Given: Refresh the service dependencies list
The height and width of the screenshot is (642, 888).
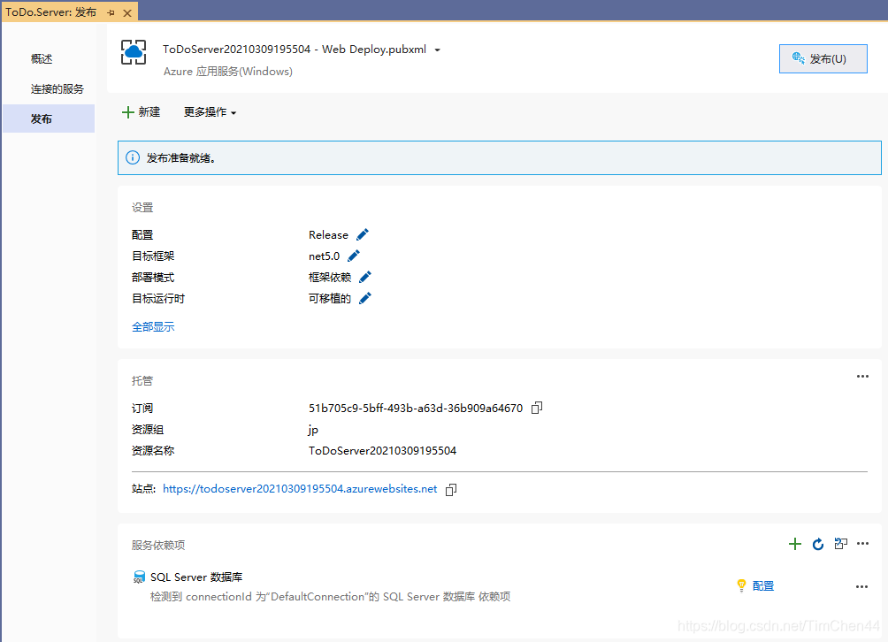Looking at the screenshot, I should pyautogui.click(x=818, y=544).
